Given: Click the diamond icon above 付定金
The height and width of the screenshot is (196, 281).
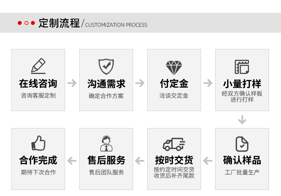Looking at the screenshot, I should point(174,67).
